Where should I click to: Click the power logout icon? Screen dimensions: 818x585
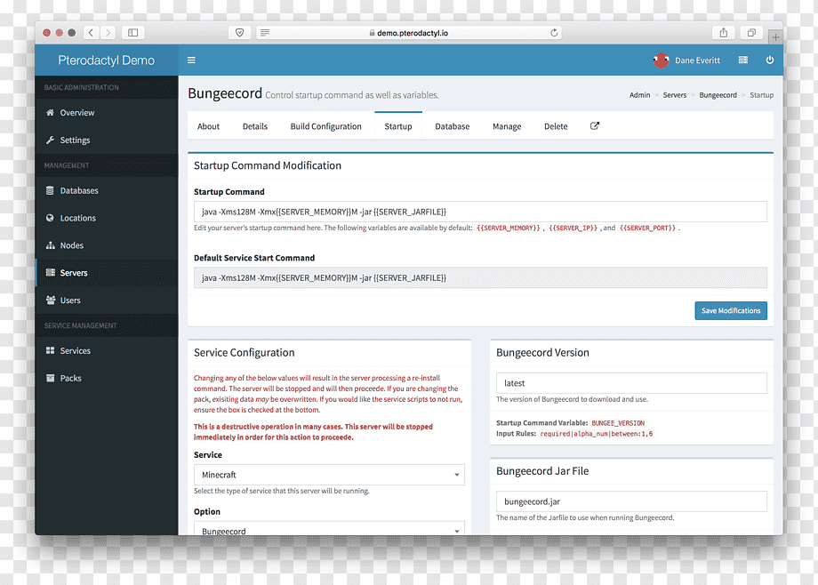pyautogui.click(x=769, y=60)
